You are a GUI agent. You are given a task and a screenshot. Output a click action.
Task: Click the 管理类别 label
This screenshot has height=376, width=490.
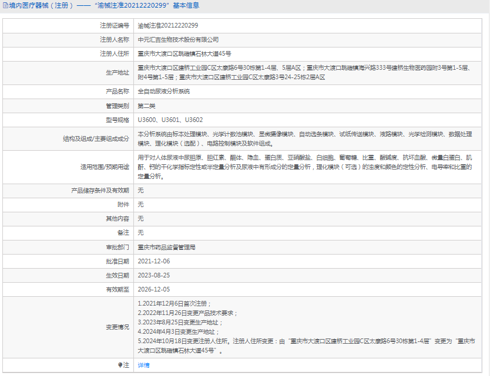click(117, 106)
